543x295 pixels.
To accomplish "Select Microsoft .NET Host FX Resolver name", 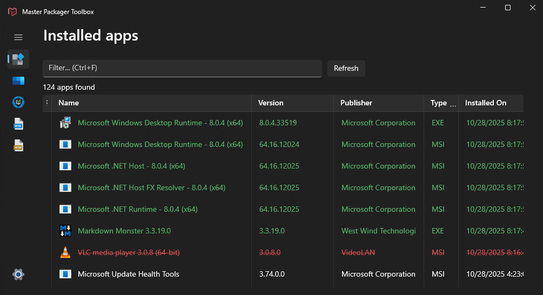I will click(151, 187).
